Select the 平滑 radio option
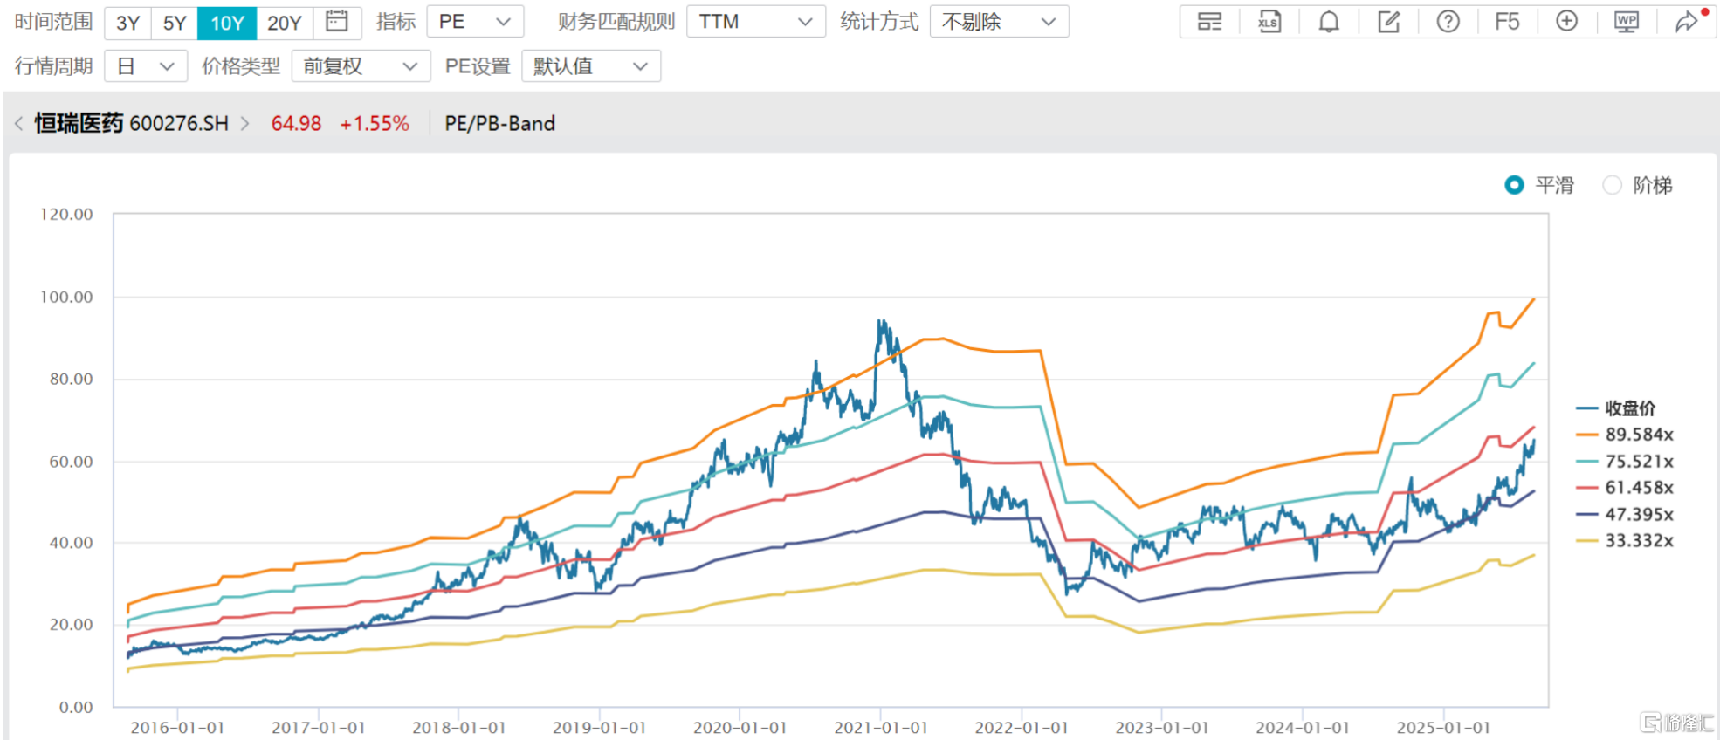The width and height of the screenshot is (1720, 740). 1539,185
